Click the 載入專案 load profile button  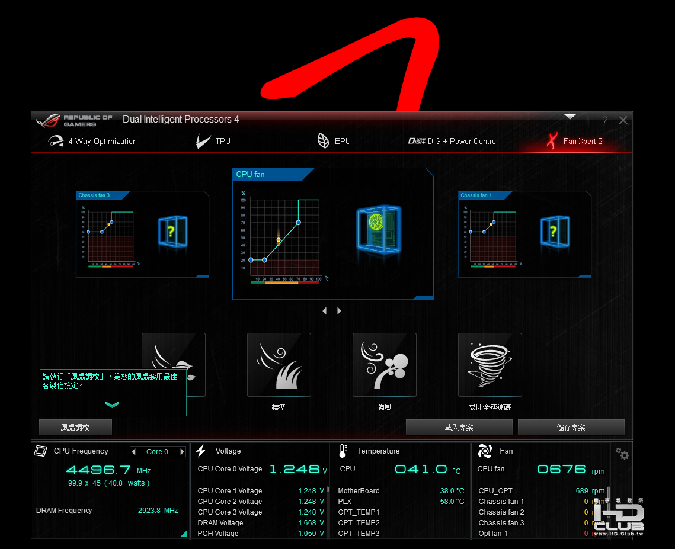point(459,427)
